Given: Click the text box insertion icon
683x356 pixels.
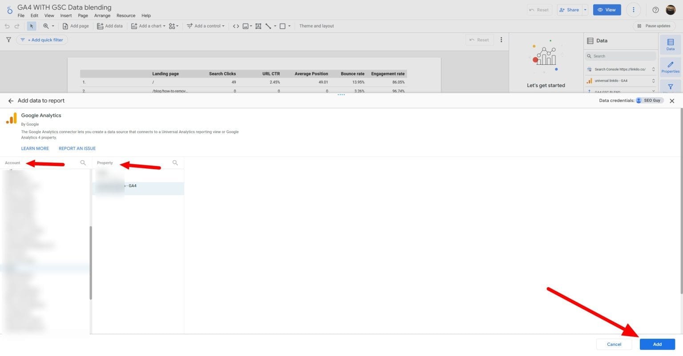Looking at the screenshot, I should click(x=258, y=26).
